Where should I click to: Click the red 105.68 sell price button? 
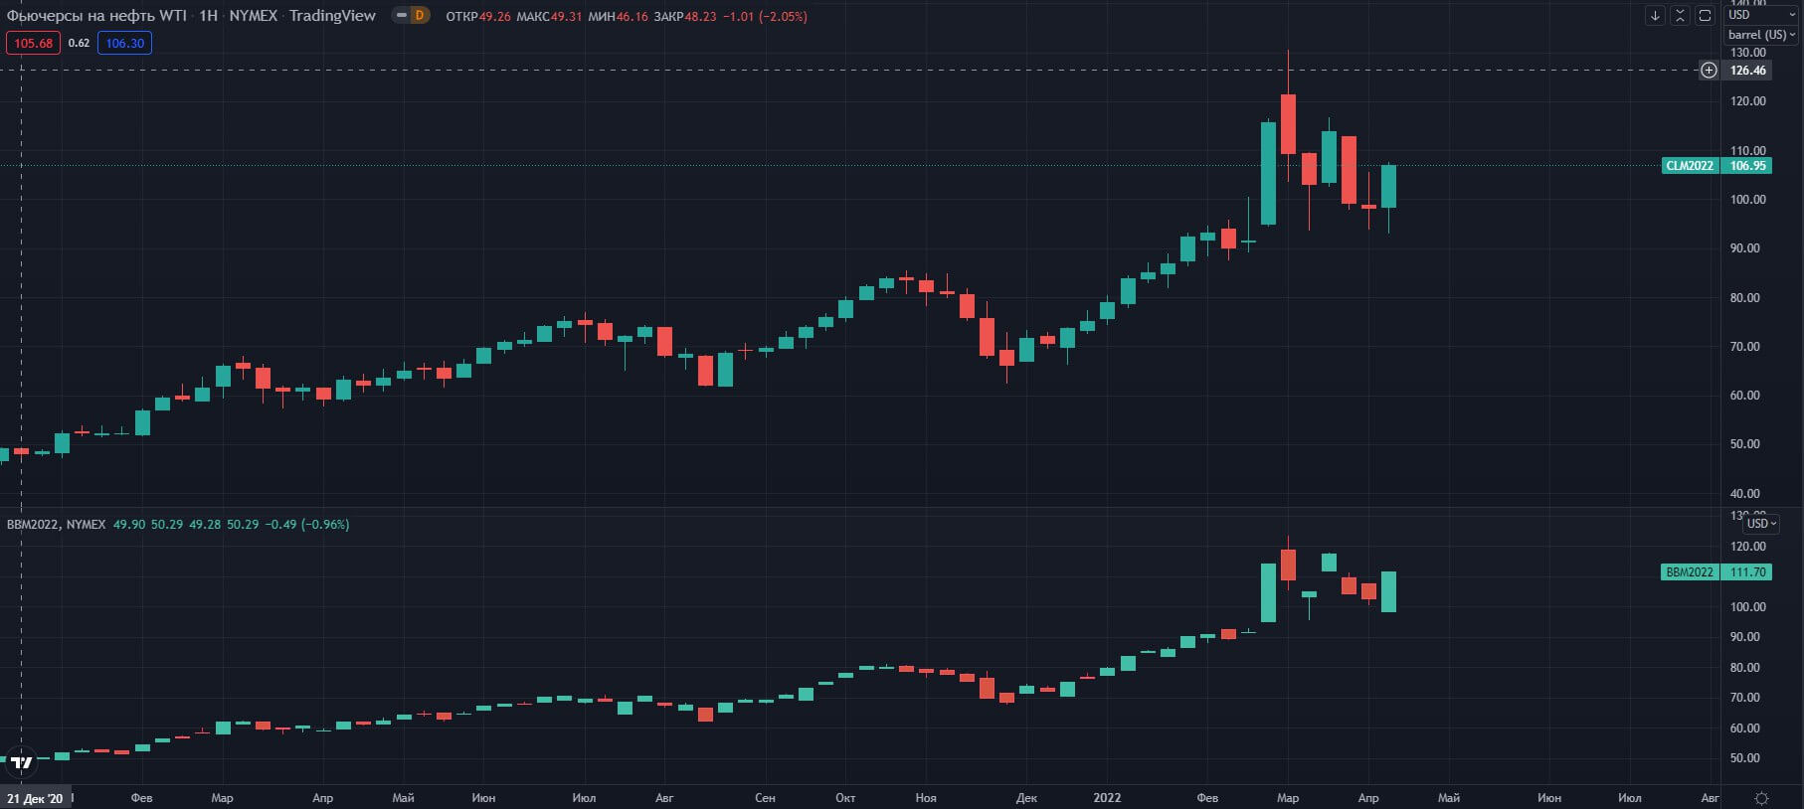pos(33,43)
